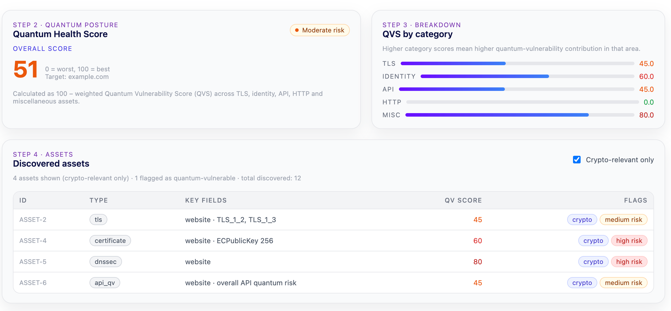Click the certificate type chip on ASSET-4
This screenshot has width=671, height=311.
pyautogui.click(x=110, y=240)
